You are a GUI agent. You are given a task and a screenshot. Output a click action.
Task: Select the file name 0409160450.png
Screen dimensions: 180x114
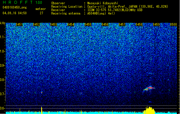tap(15, 8)
